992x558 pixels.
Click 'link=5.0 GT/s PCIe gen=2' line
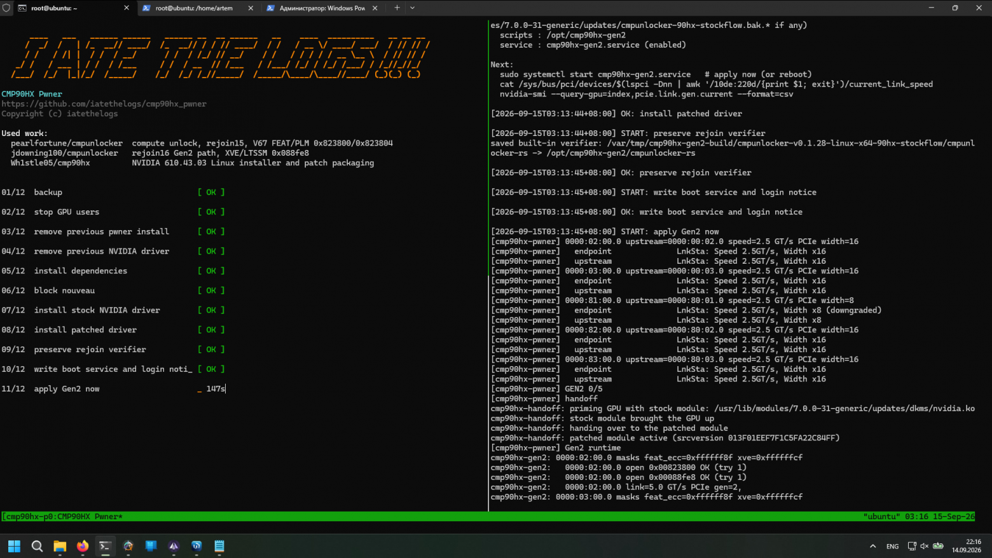coord(616,487)
